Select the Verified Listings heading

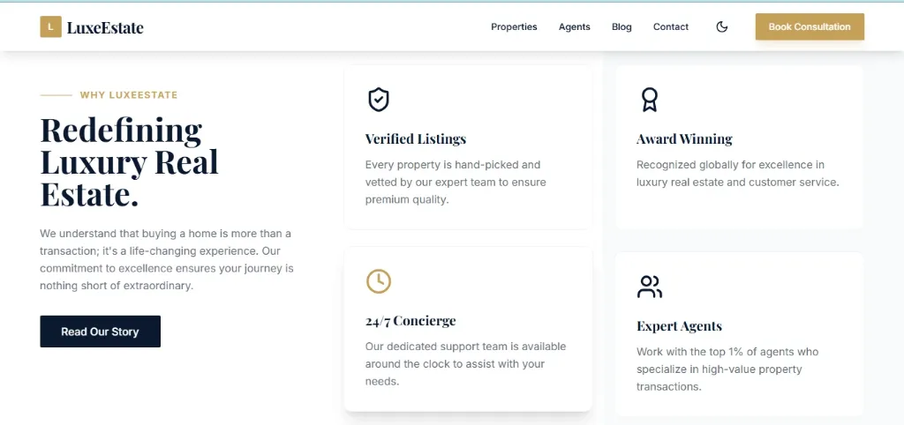[416, 138]
